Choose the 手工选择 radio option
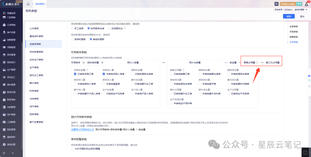Viewport: 311px width, 157px height. 73,28
